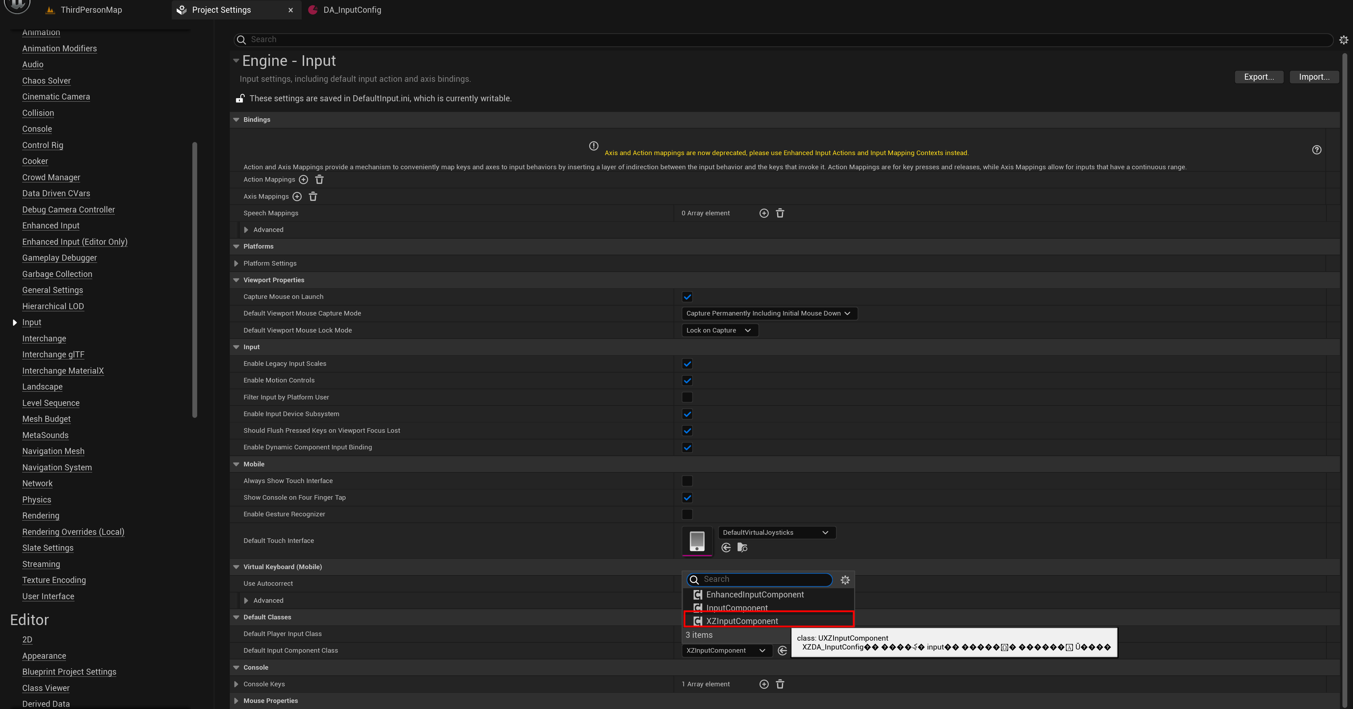Image resolution: width=1353 pixels, height=709 pixels.
Task: Disable Enable Legacy Input Scales
Action: [x=687, y=363]
